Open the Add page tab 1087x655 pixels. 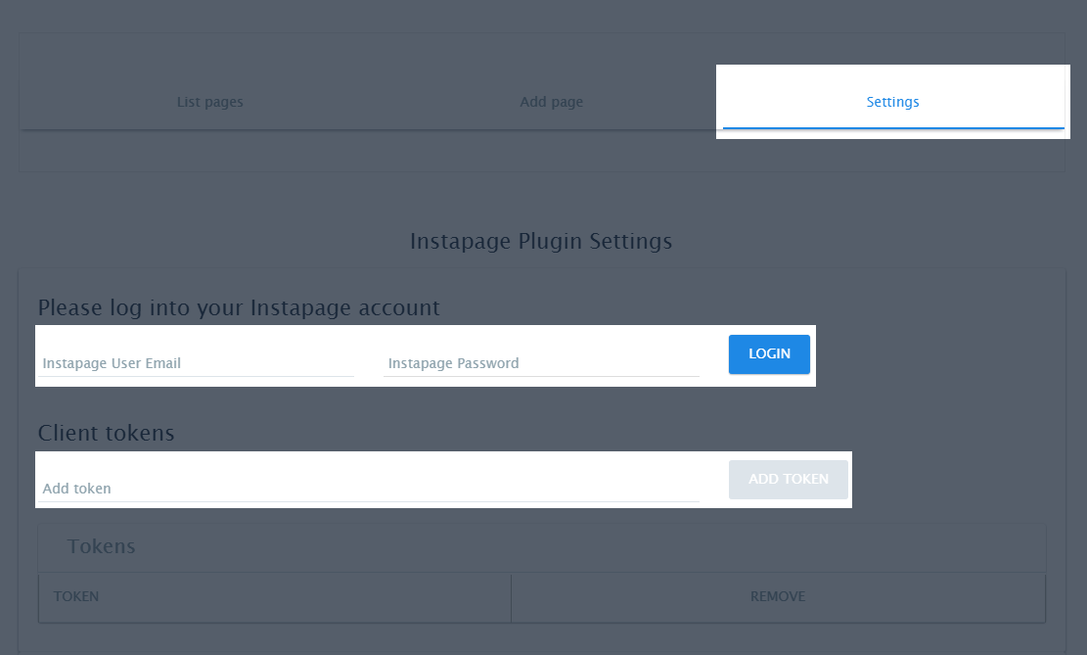point(551,101)
